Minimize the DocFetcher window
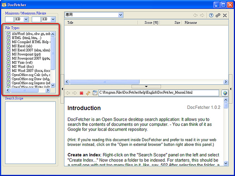The width and height of the screenshot is (235, 176). tap(216, 5)
